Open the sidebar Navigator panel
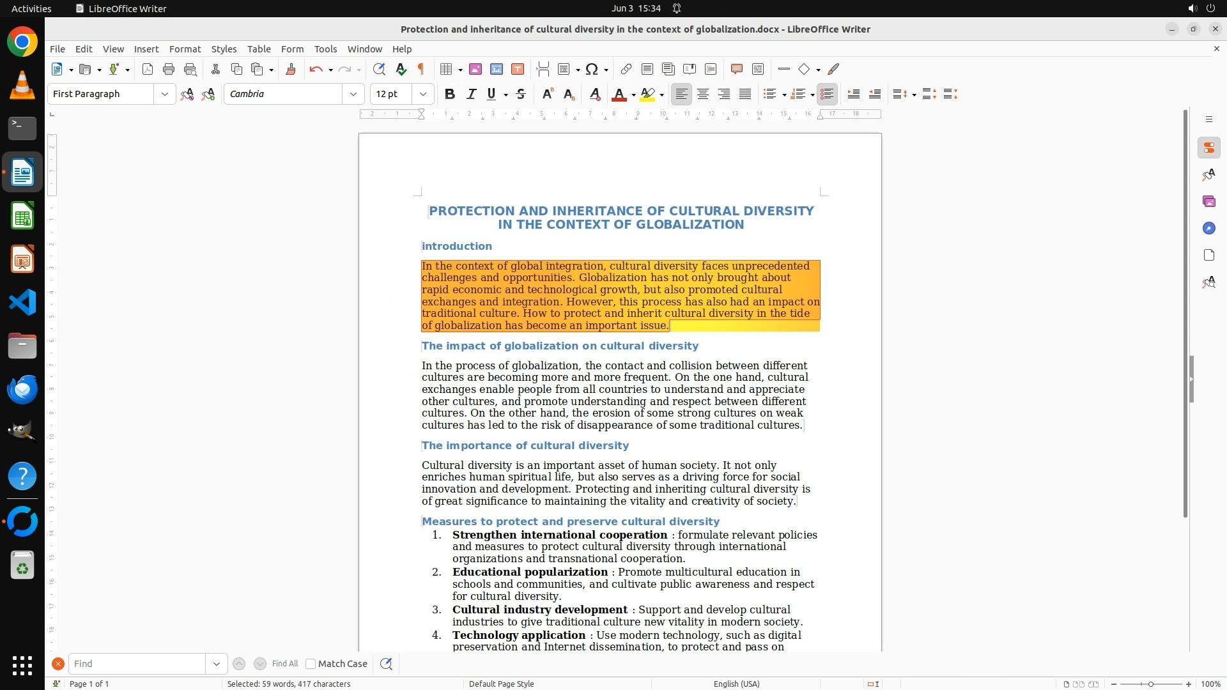Screen dimensions: 1227x690 tap(1208, 229)
